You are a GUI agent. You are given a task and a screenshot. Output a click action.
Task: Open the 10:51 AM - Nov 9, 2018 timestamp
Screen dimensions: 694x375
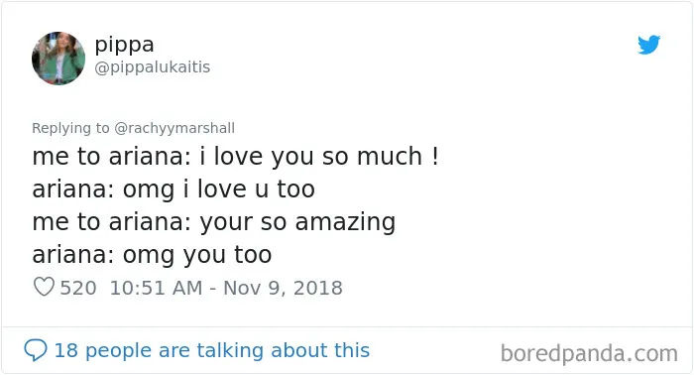[x=226, y=288]
